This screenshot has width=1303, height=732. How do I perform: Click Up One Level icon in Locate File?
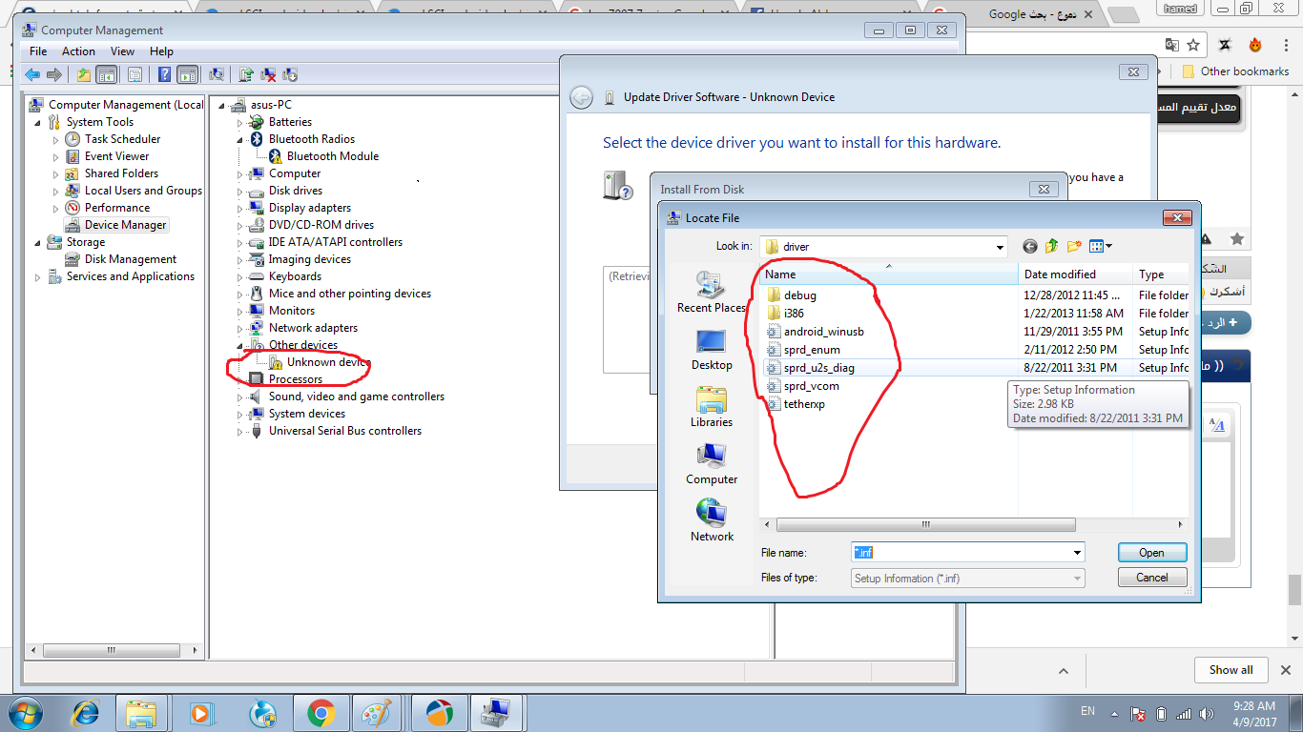click(1052, 247)
